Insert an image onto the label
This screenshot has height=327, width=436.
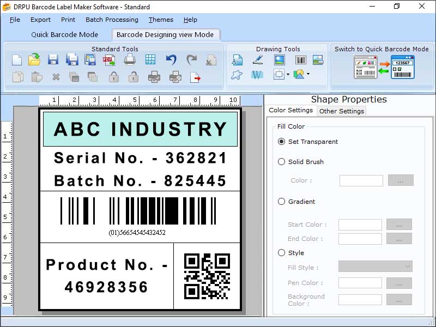pos(278,59)
